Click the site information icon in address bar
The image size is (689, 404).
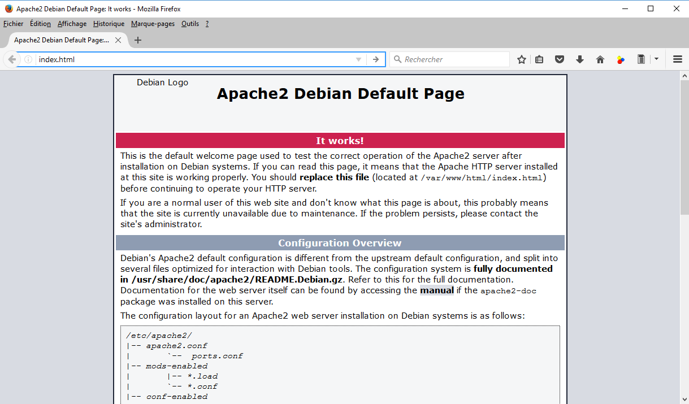28,59
